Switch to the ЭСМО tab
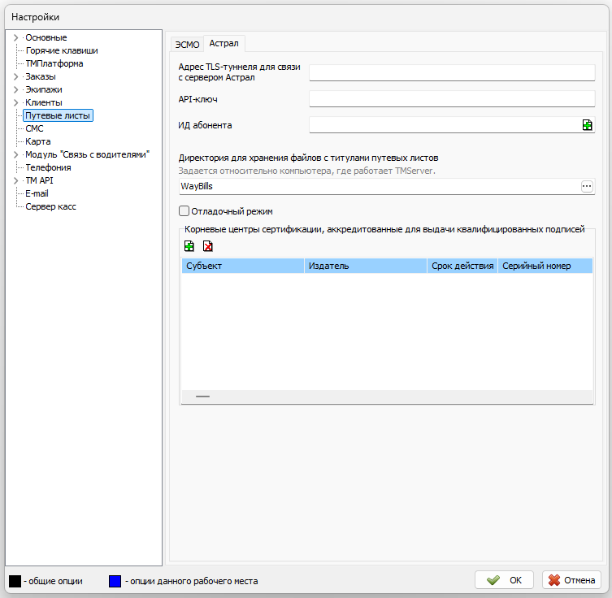612x598 pixels. [187, 44]
